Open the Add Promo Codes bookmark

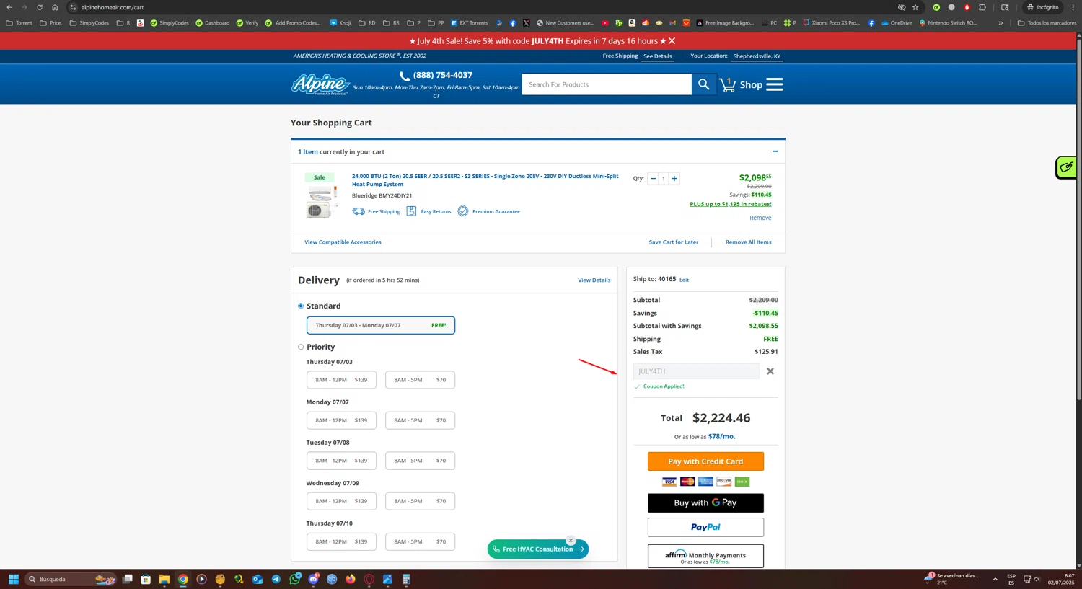pos(292,23)
